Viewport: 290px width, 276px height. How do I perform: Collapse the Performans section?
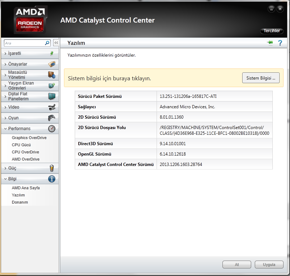pyautogui.click(x=30, y=129)
